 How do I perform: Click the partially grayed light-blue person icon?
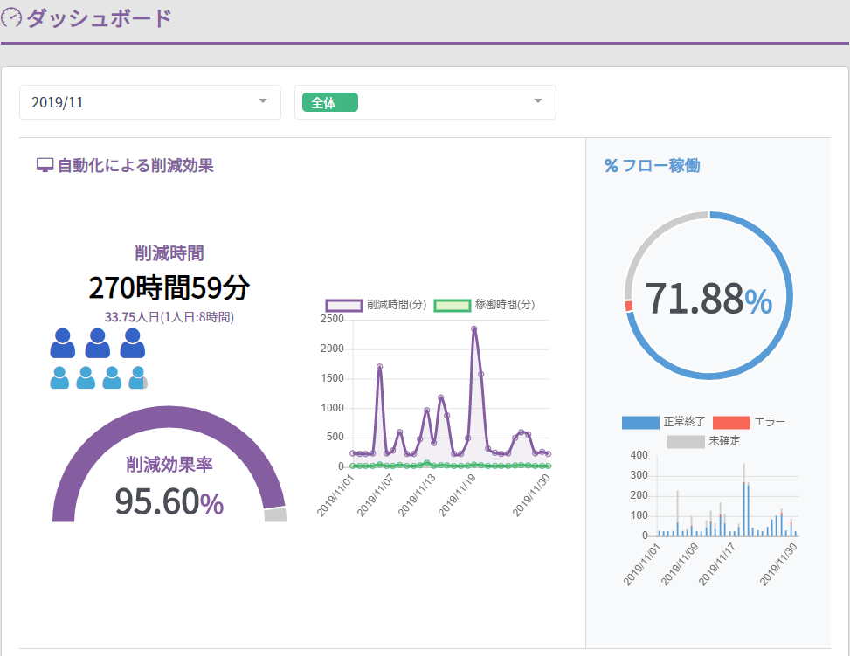click(138, 378)
